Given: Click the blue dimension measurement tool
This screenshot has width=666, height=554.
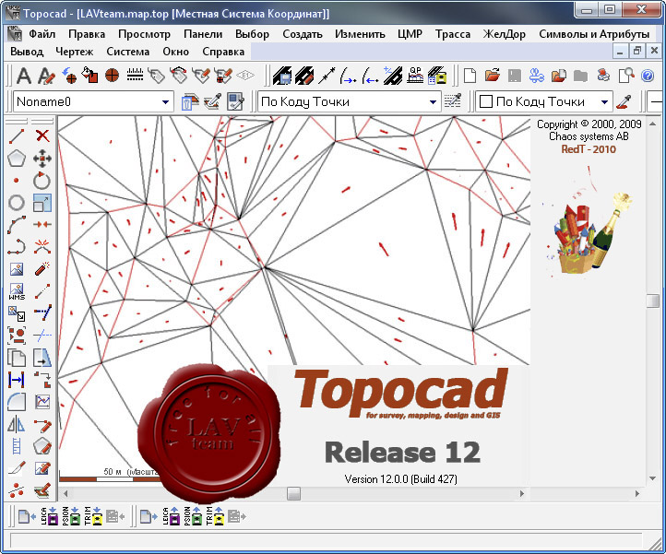Looking at the screenshot, I should pyautogui.click(x=16, y=380).
